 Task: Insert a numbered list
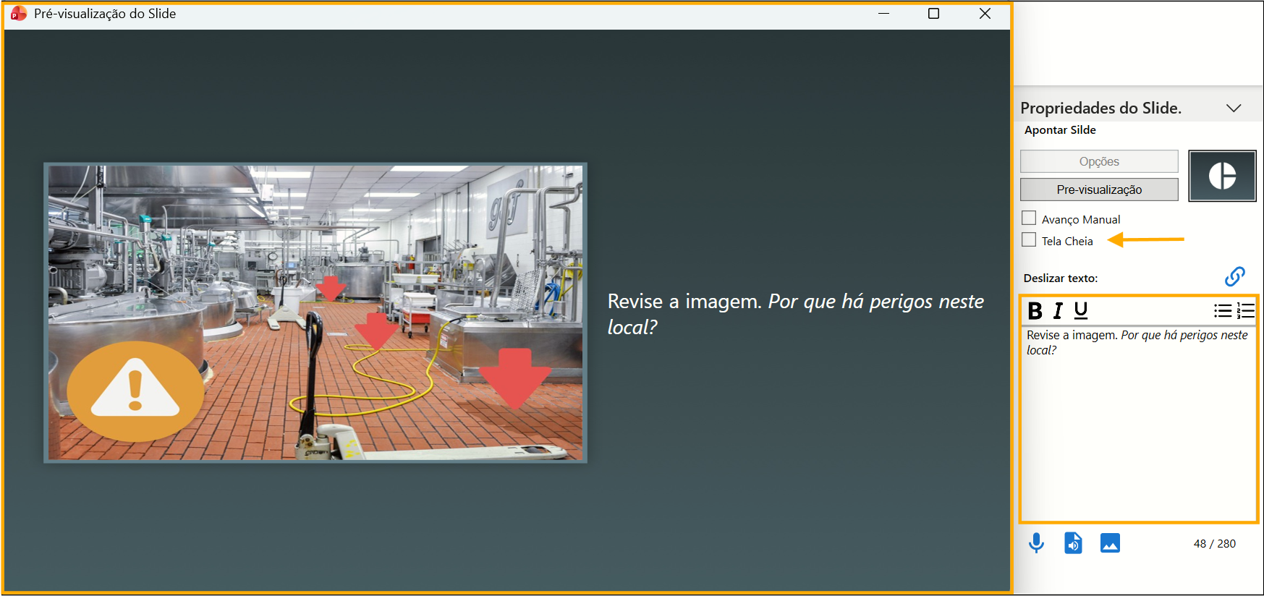click(x=1245, y=311)
